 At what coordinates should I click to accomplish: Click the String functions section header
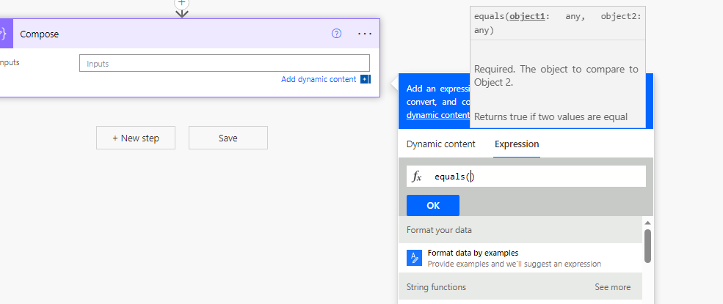click(x=520, y=287)
